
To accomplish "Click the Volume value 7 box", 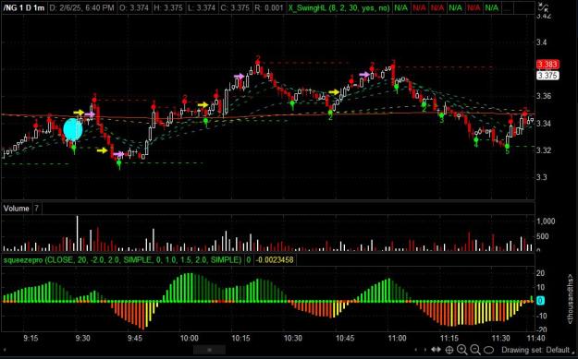I will pos(37,209).
